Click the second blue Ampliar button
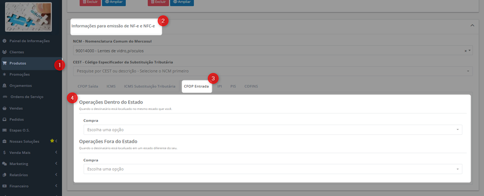This screenshot has width=484, height=196. click(x=182, y=2)
